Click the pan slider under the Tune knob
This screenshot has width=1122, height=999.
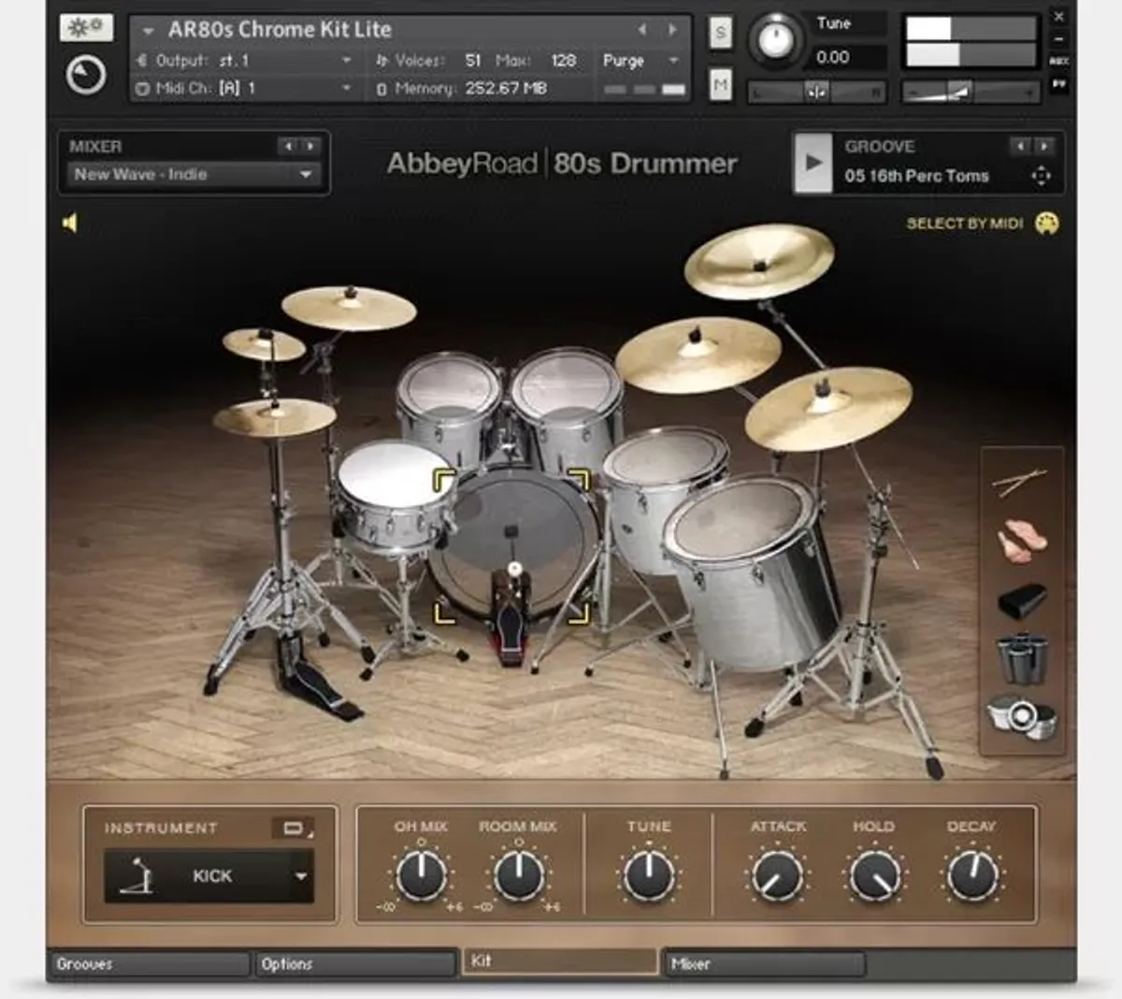(x=815, y=93)
